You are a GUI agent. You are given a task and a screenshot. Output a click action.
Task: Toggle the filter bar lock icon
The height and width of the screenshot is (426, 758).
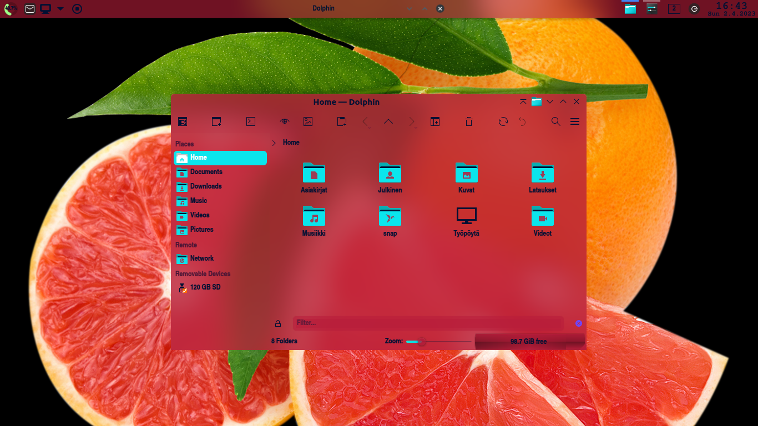tap(278, 323)
